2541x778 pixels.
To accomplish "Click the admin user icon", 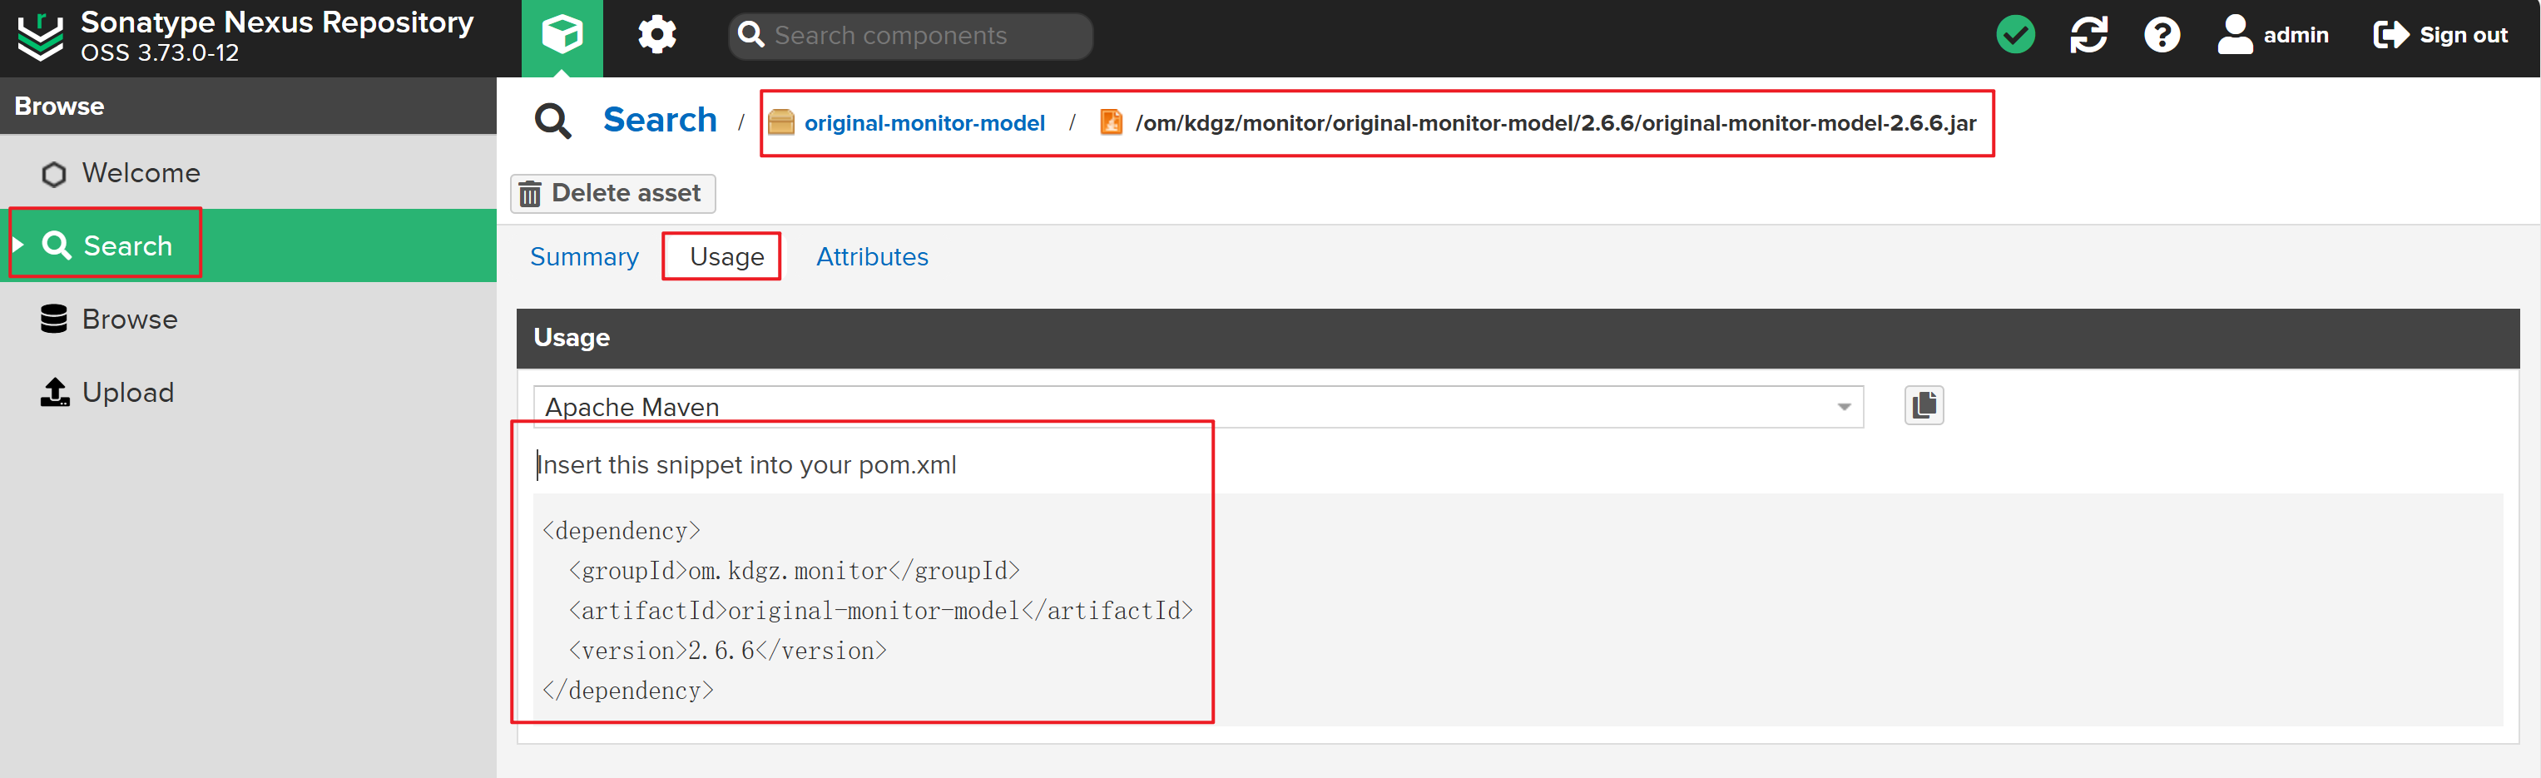I will [x=2234, y=34].
